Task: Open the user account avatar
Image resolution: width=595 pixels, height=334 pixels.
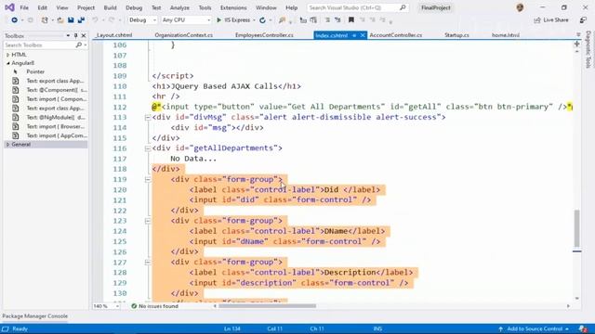Action: pos(520,7)
